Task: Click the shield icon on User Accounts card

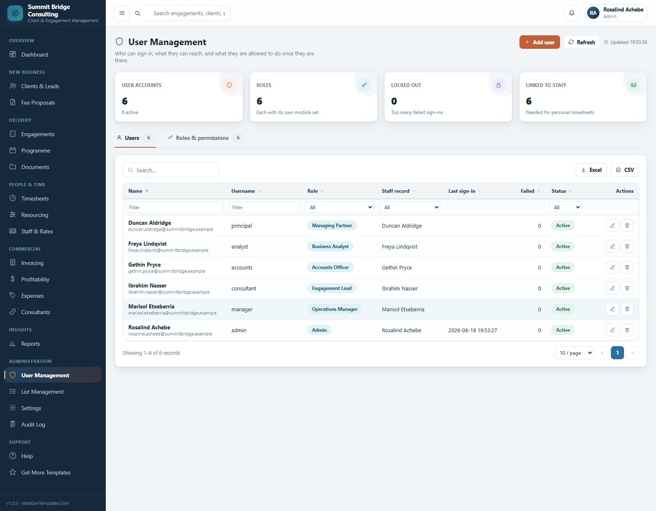Action: [x=229, y=85]
